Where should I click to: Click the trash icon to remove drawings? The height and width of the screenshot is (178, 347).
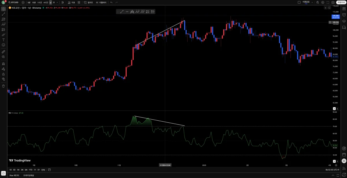coord(3,86)
